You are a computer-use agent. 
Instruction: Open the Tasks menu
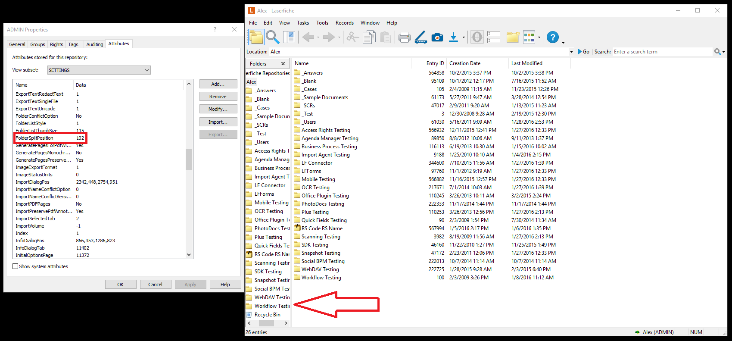pos(303,23)
